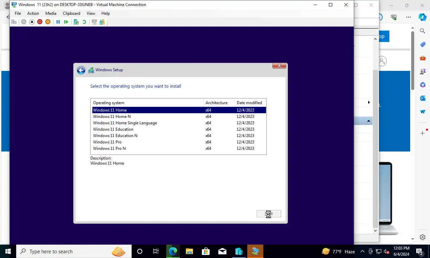The width and height of the screenshot is (430, 258).
Task: Open the Media menu
Action: (51, 13)
